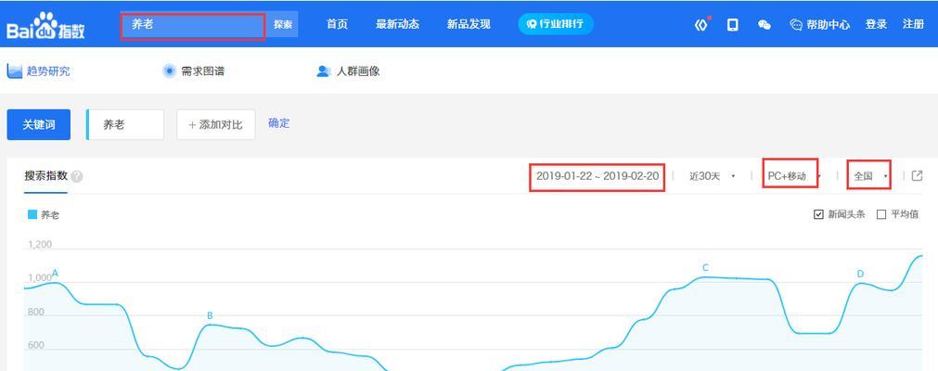This screenshot has width=938, height=371.
Task: Click the 趋势研究 chart icon
Action: (14, 71)
